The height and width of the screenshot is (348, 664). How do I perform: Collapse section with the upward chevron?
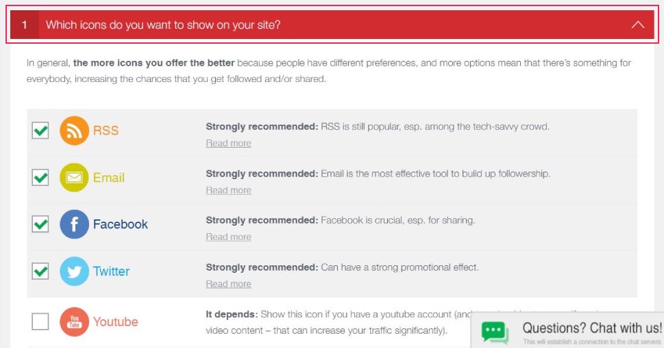click(x=638, y=25)
